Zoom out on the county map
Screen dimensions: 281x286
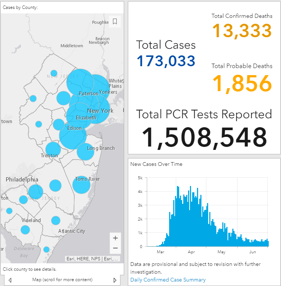coord(115,248)
